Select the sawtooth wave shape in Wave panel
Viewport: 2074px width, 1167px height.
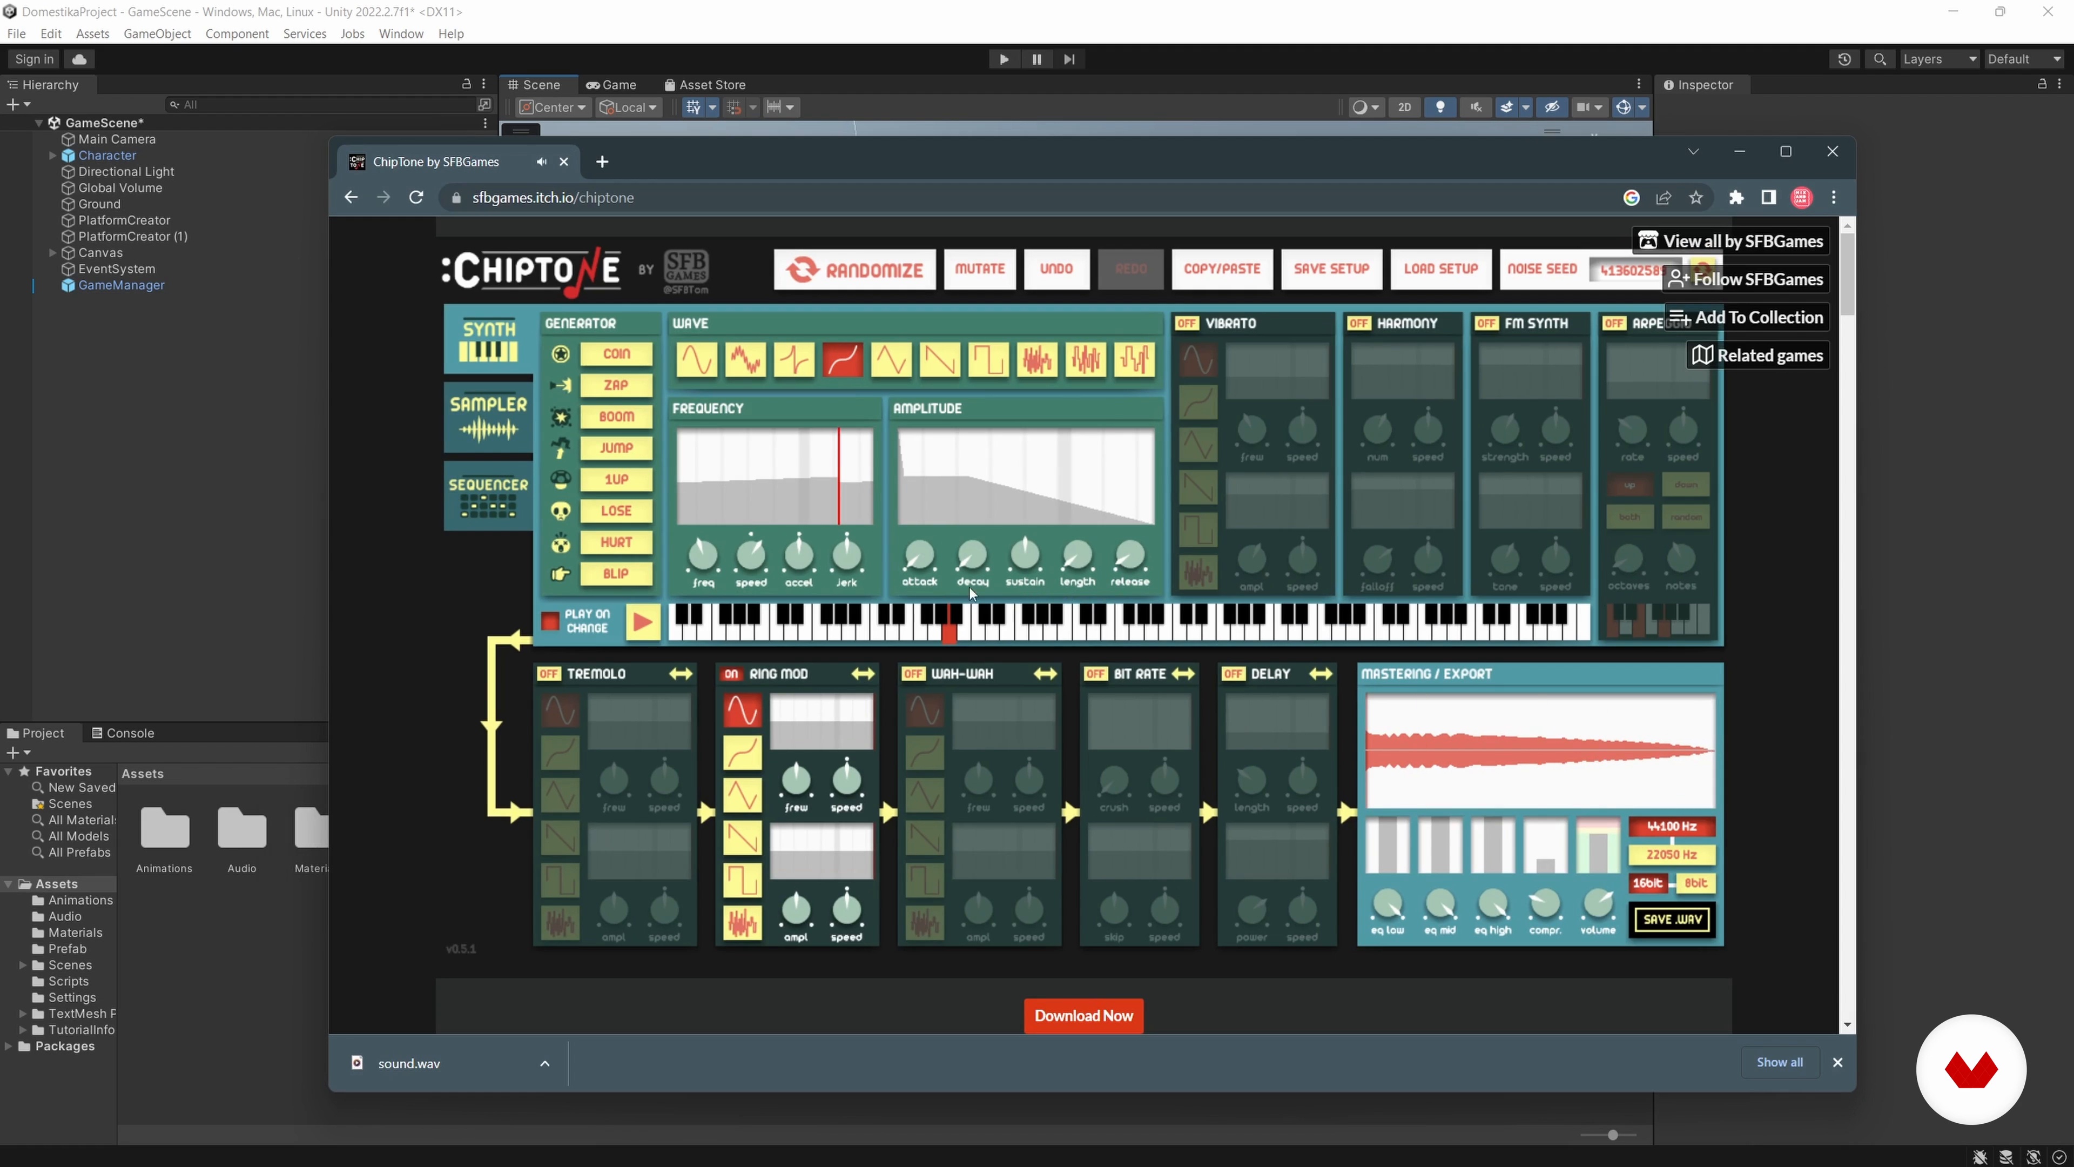tap(940, 359)
